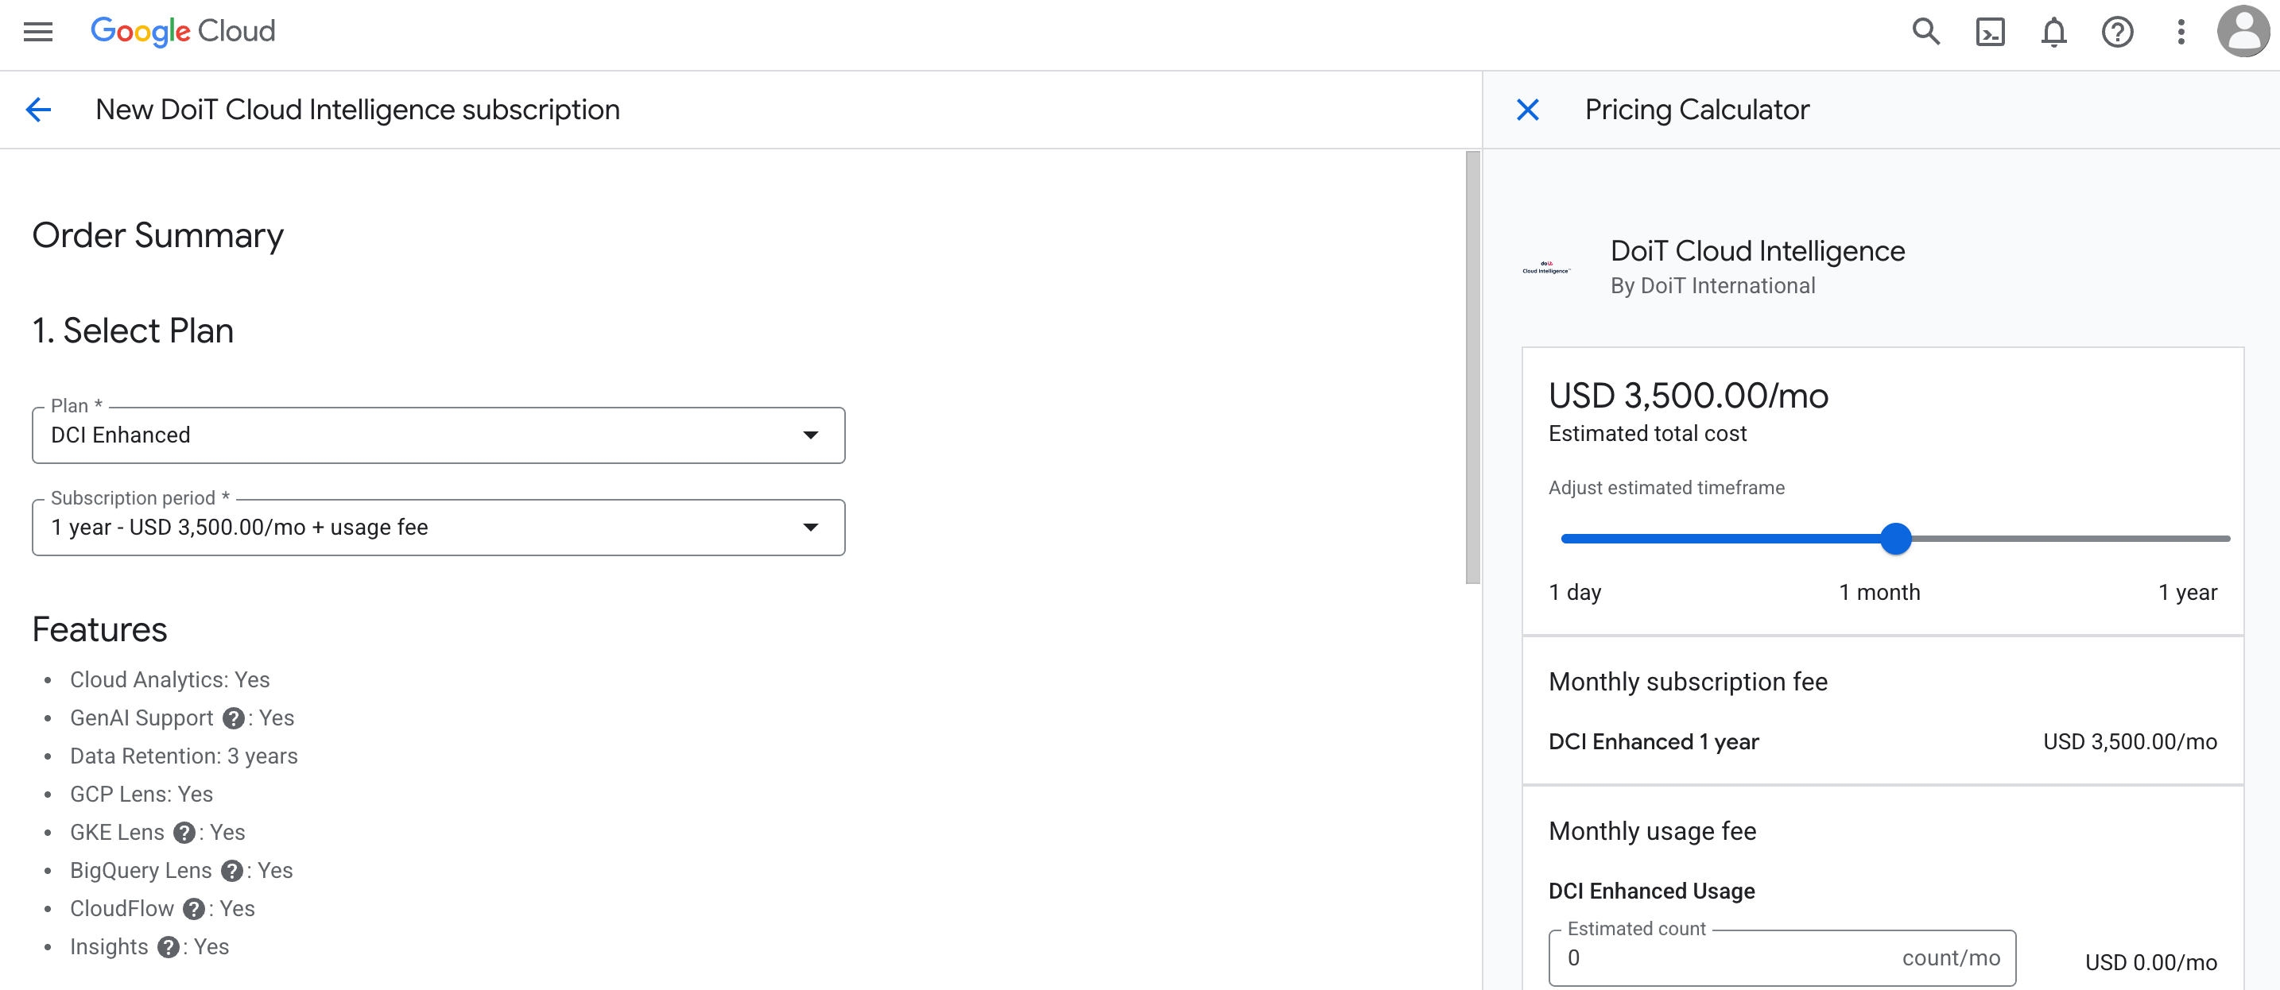Click the BigQuery Lens help icon

coord(232,871)
